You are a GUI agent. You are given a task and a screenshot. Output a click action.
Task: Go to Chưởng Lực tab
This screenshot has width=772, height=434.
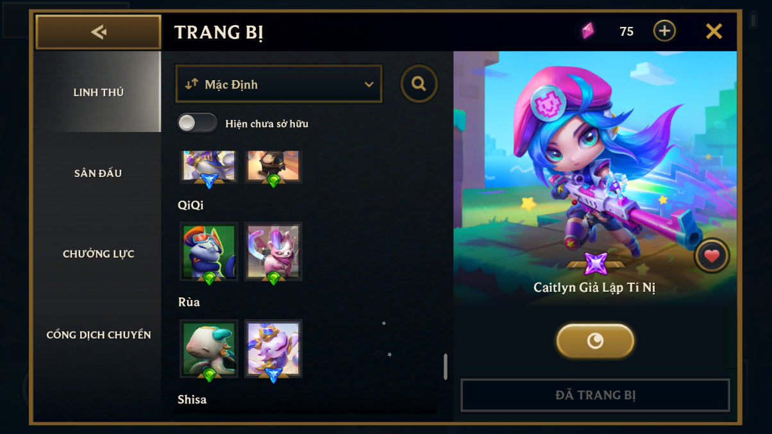pos(98,254)
